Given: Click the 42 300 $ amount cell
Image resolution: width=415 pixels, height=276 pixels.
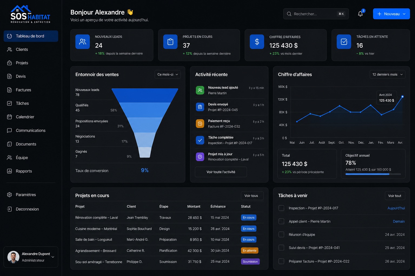Looking at the screenshot, I should tap(195, 251).
